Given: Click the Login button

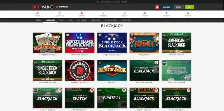Looking at the screenshot, I should point(179,7).
